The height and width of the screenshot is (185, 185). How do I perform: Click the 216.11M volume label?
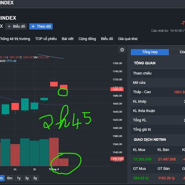click(117, 159)
